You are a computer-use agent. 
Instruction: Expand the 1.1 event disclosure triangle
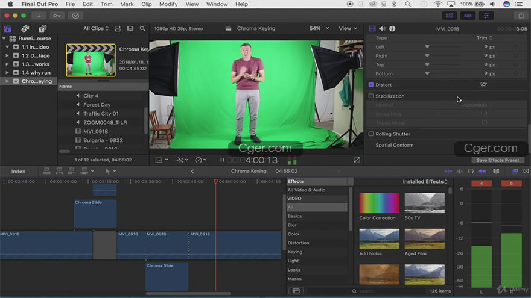coord(7,47)
